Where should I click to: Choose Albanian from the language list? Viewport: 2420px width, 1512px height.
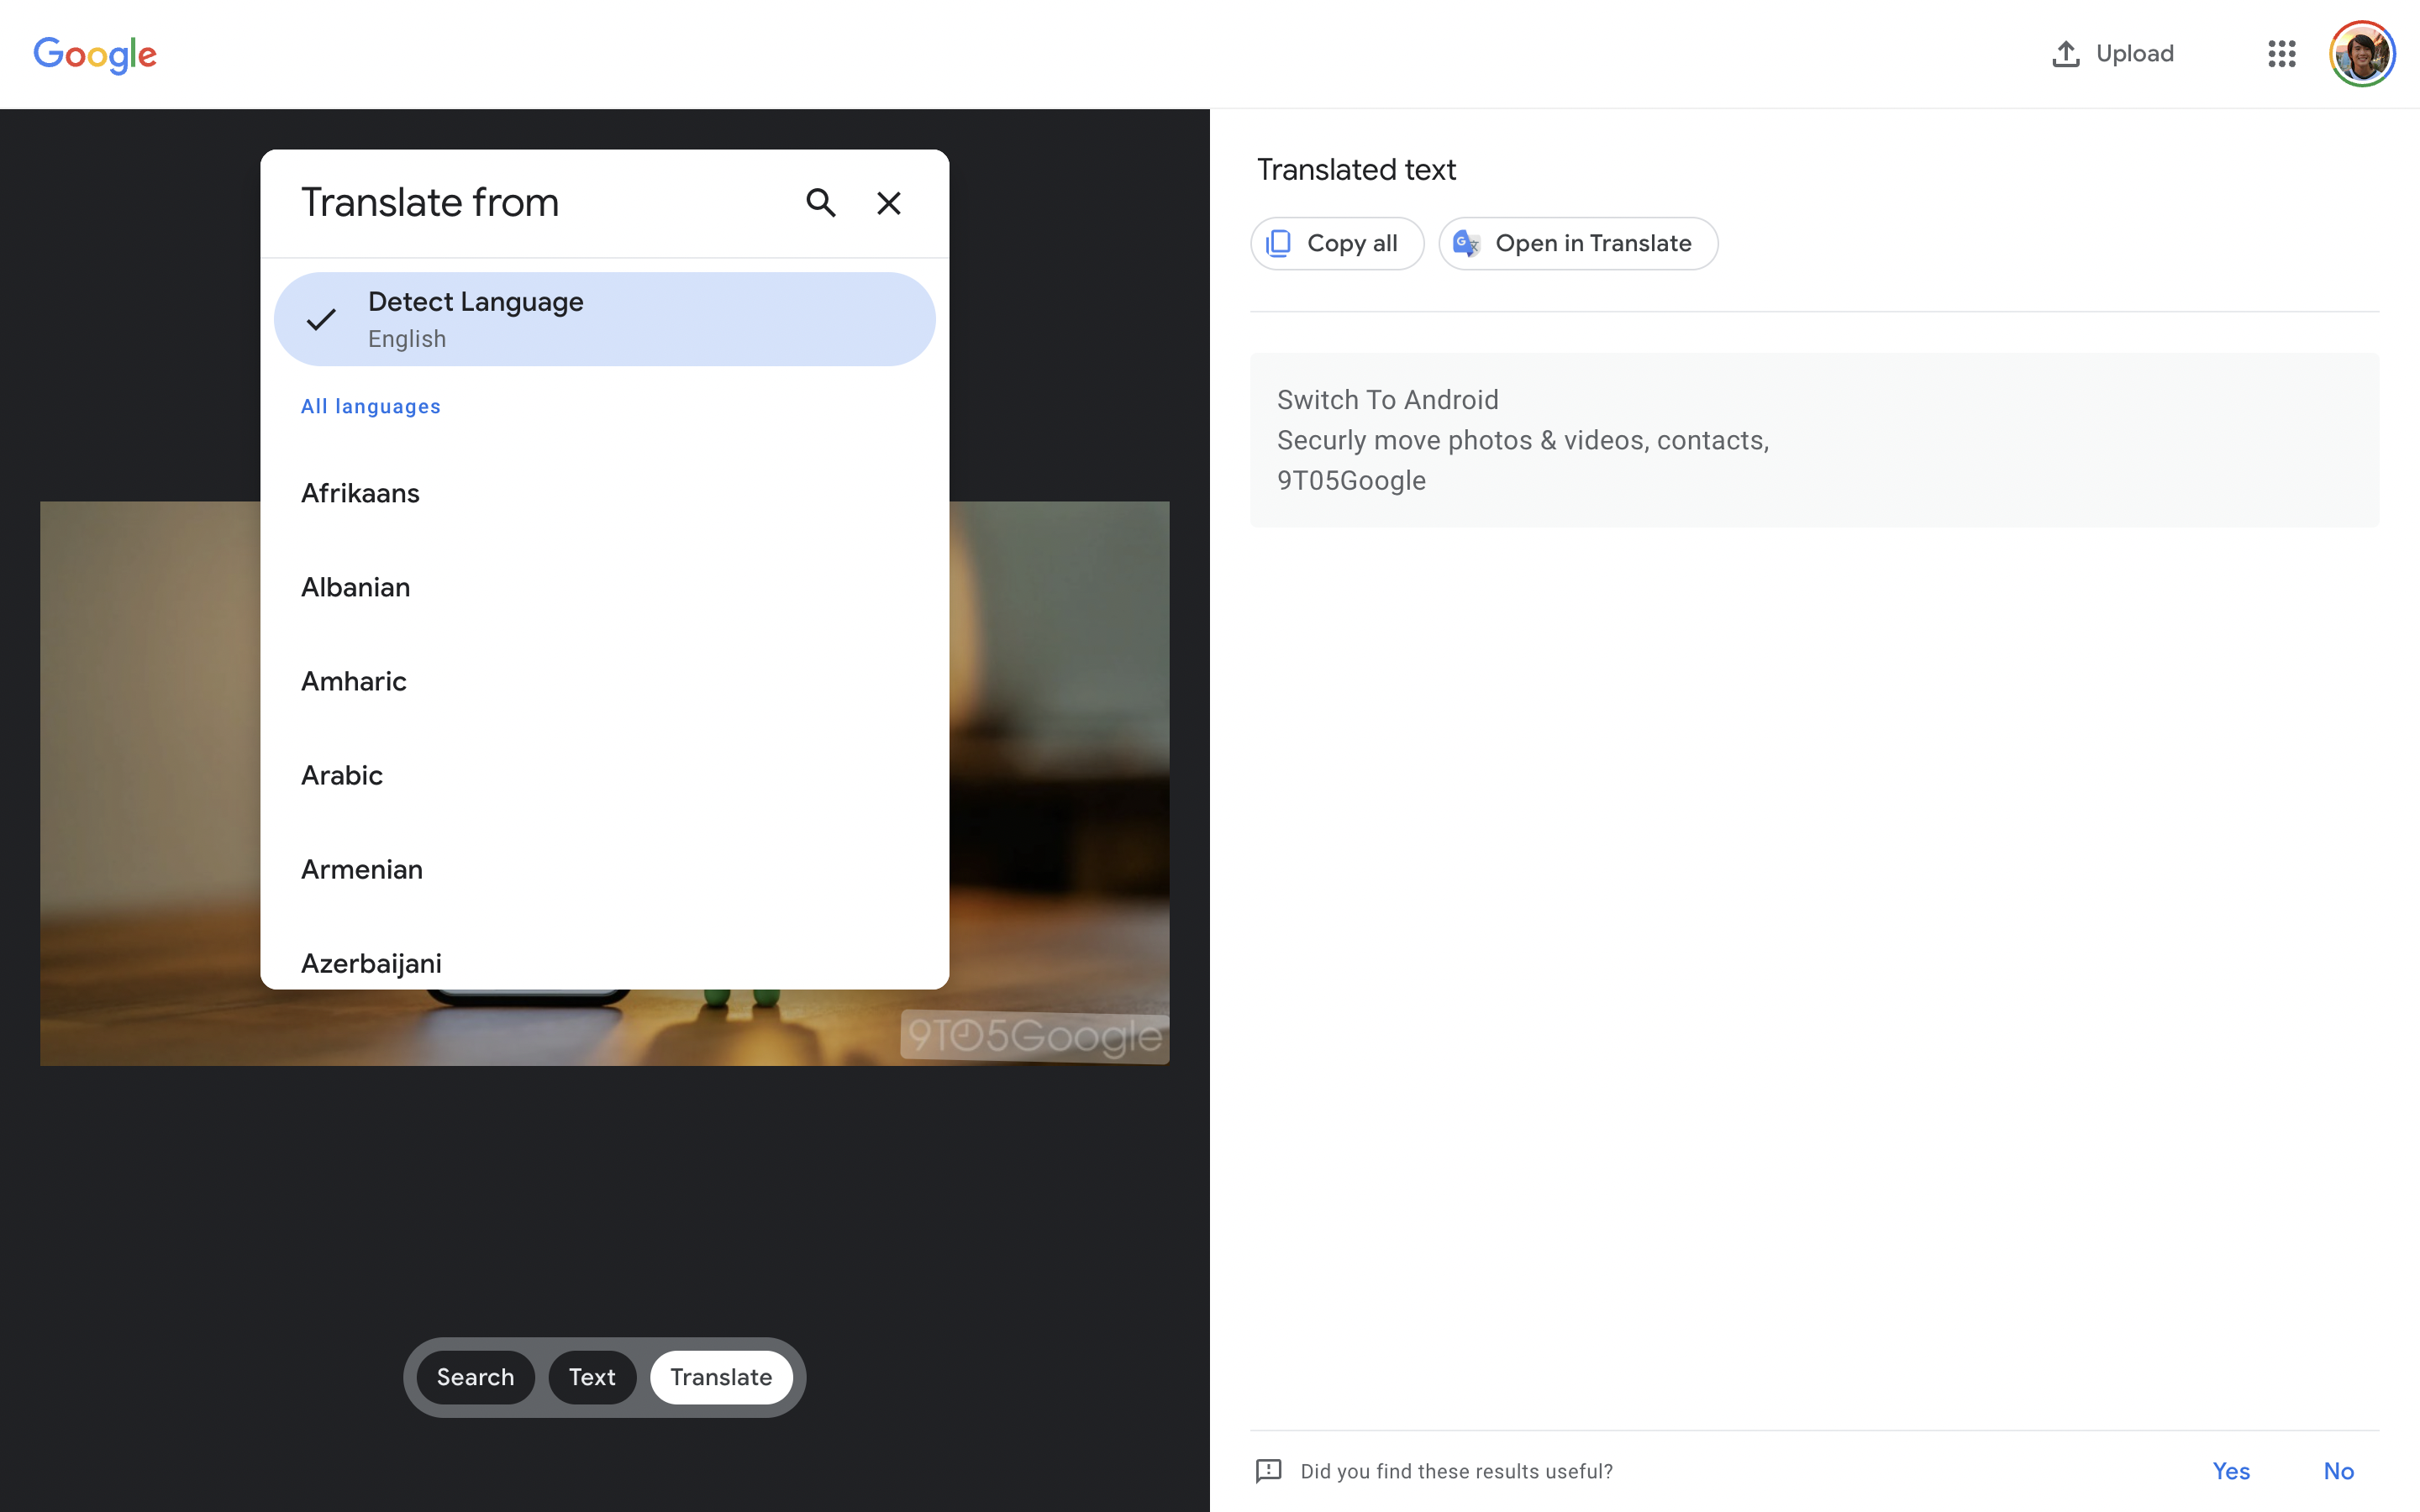pos(355,587)
